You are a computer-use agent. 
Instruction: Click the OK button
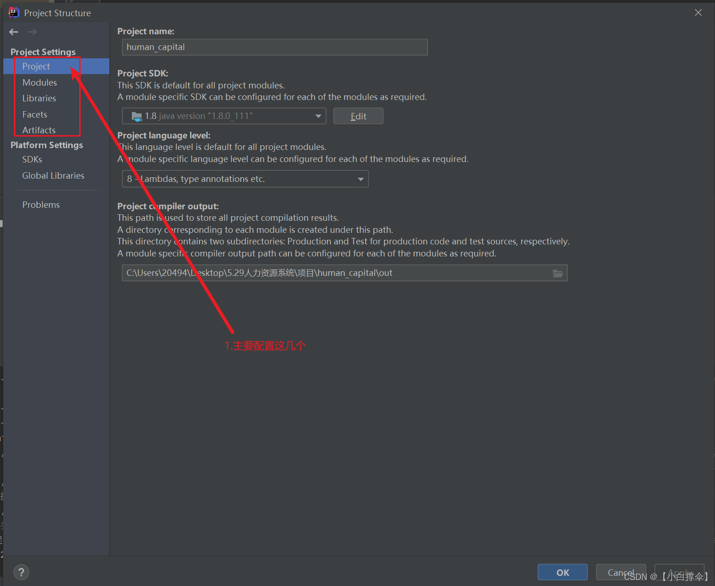pos(563,572)
